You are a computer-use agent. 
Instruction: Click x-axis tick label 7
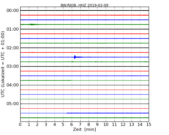pyautogui.click(x=80, y=125)
